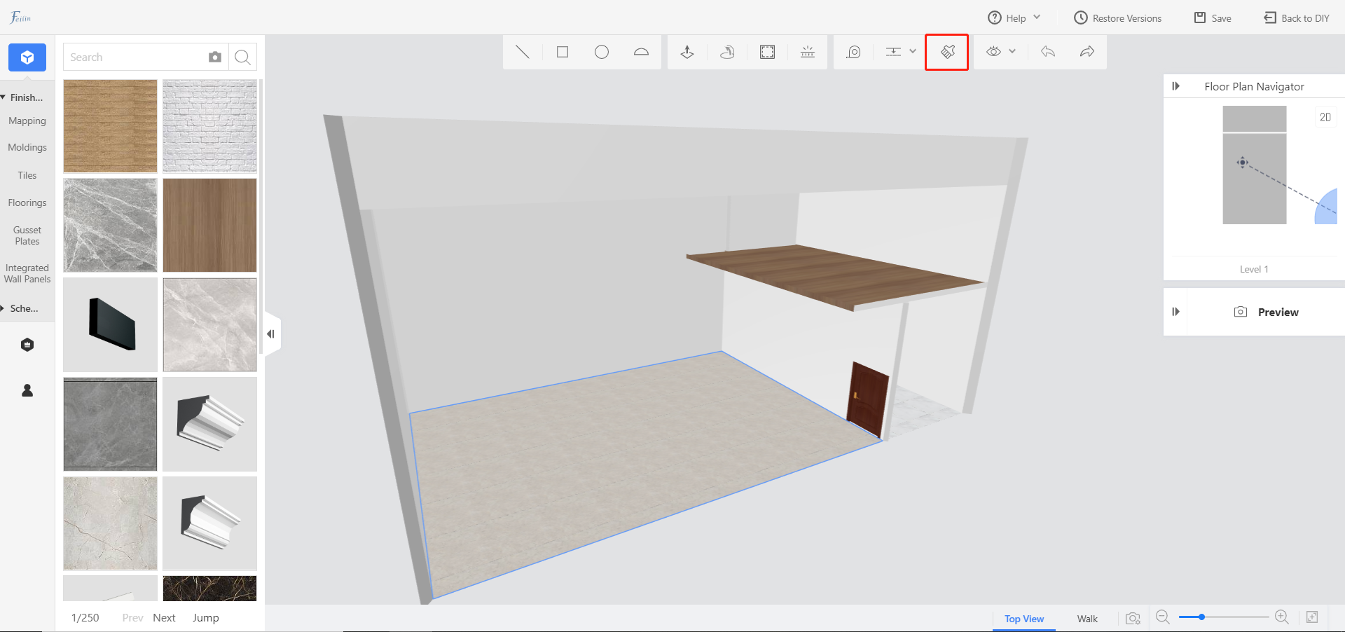This screenshot has height=632, width=1345.
Task: Click the user profile sidebar icon
Action: [x=27, y=390]
